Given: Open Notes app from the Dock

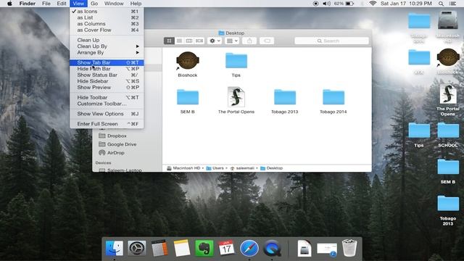Looking at the screenshot, I should tap(182, 248).
